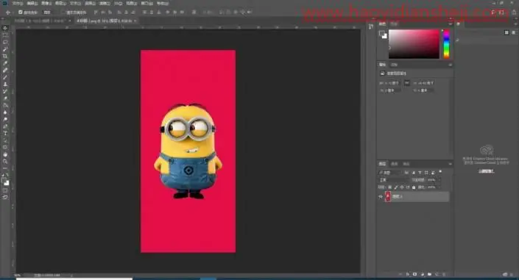Click the Libraries panel link text

click(x=486, y=171)
